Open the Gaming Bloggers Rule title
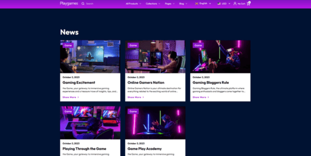The width and height of the screenshot is (311, 156). (211, 82)
